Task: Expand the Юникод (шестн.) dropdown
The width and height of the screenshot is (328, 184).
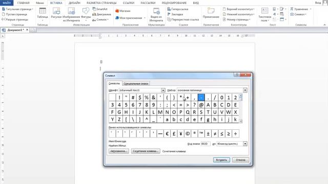Action: click(x=245, y=144)
